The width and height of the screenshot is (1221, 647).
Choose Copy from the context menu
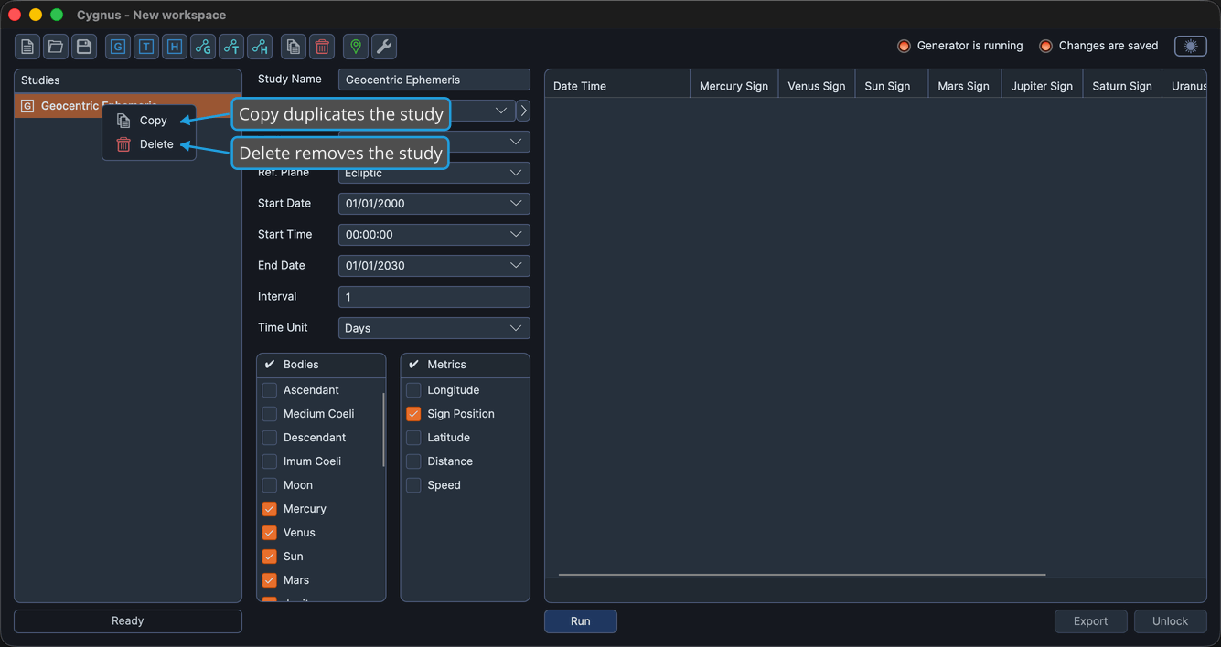click(x=149, y=121)
